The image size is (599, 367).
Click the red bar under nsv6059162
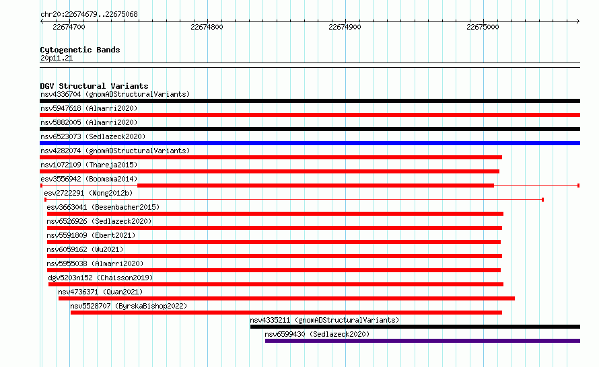[275, 256]
